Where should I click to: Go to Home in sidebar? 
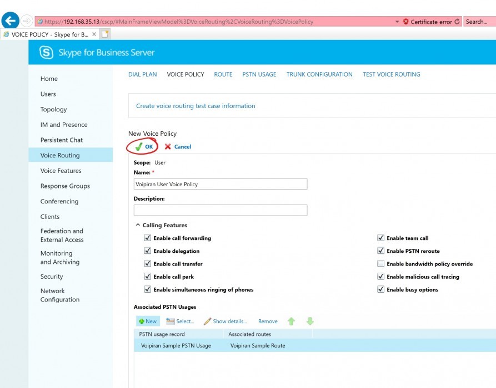(49, 79)
